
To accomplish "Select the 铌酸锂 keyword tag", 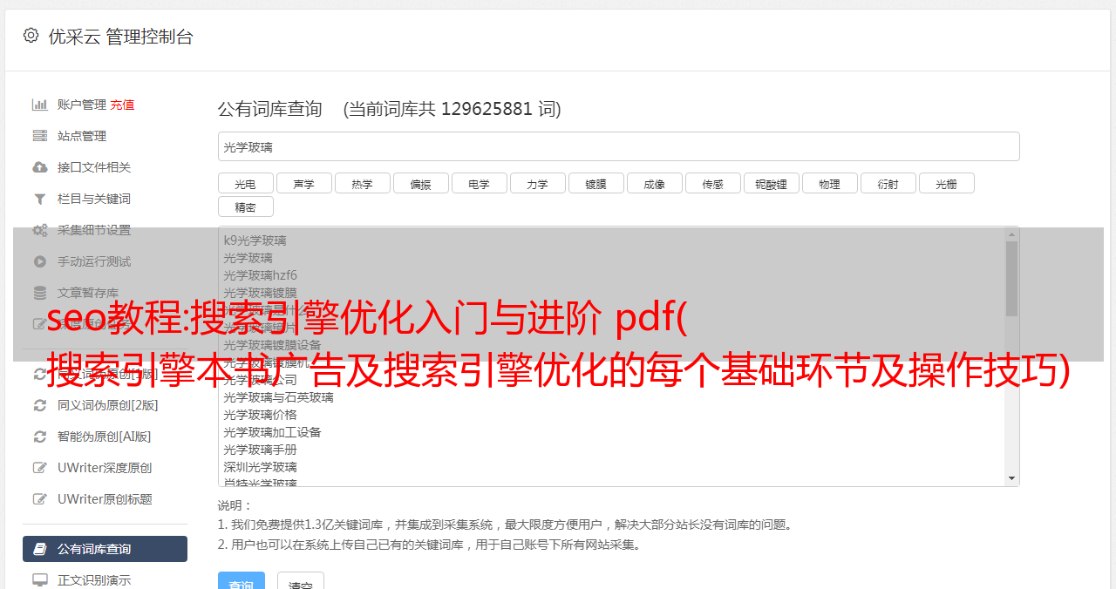I will (772, 184).
